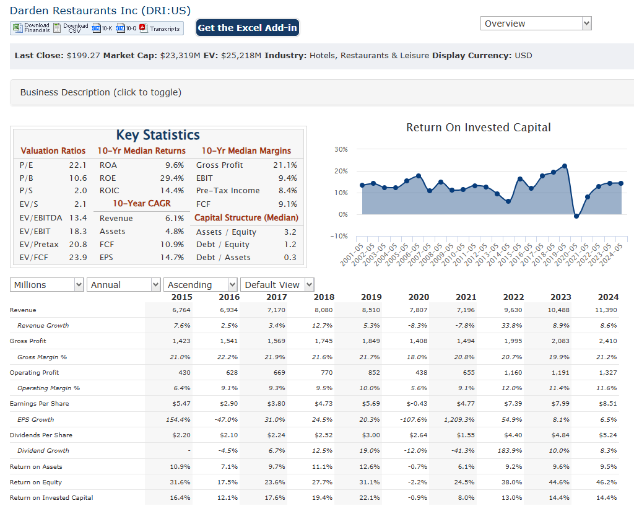Click the Debt / Equity value 1.2

pos(290,244)
